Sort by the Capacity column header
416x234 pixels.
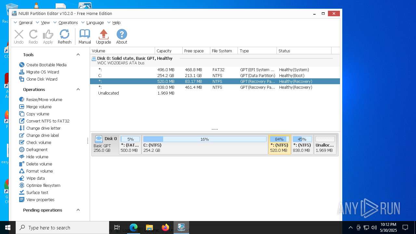[x=169, y=51]
